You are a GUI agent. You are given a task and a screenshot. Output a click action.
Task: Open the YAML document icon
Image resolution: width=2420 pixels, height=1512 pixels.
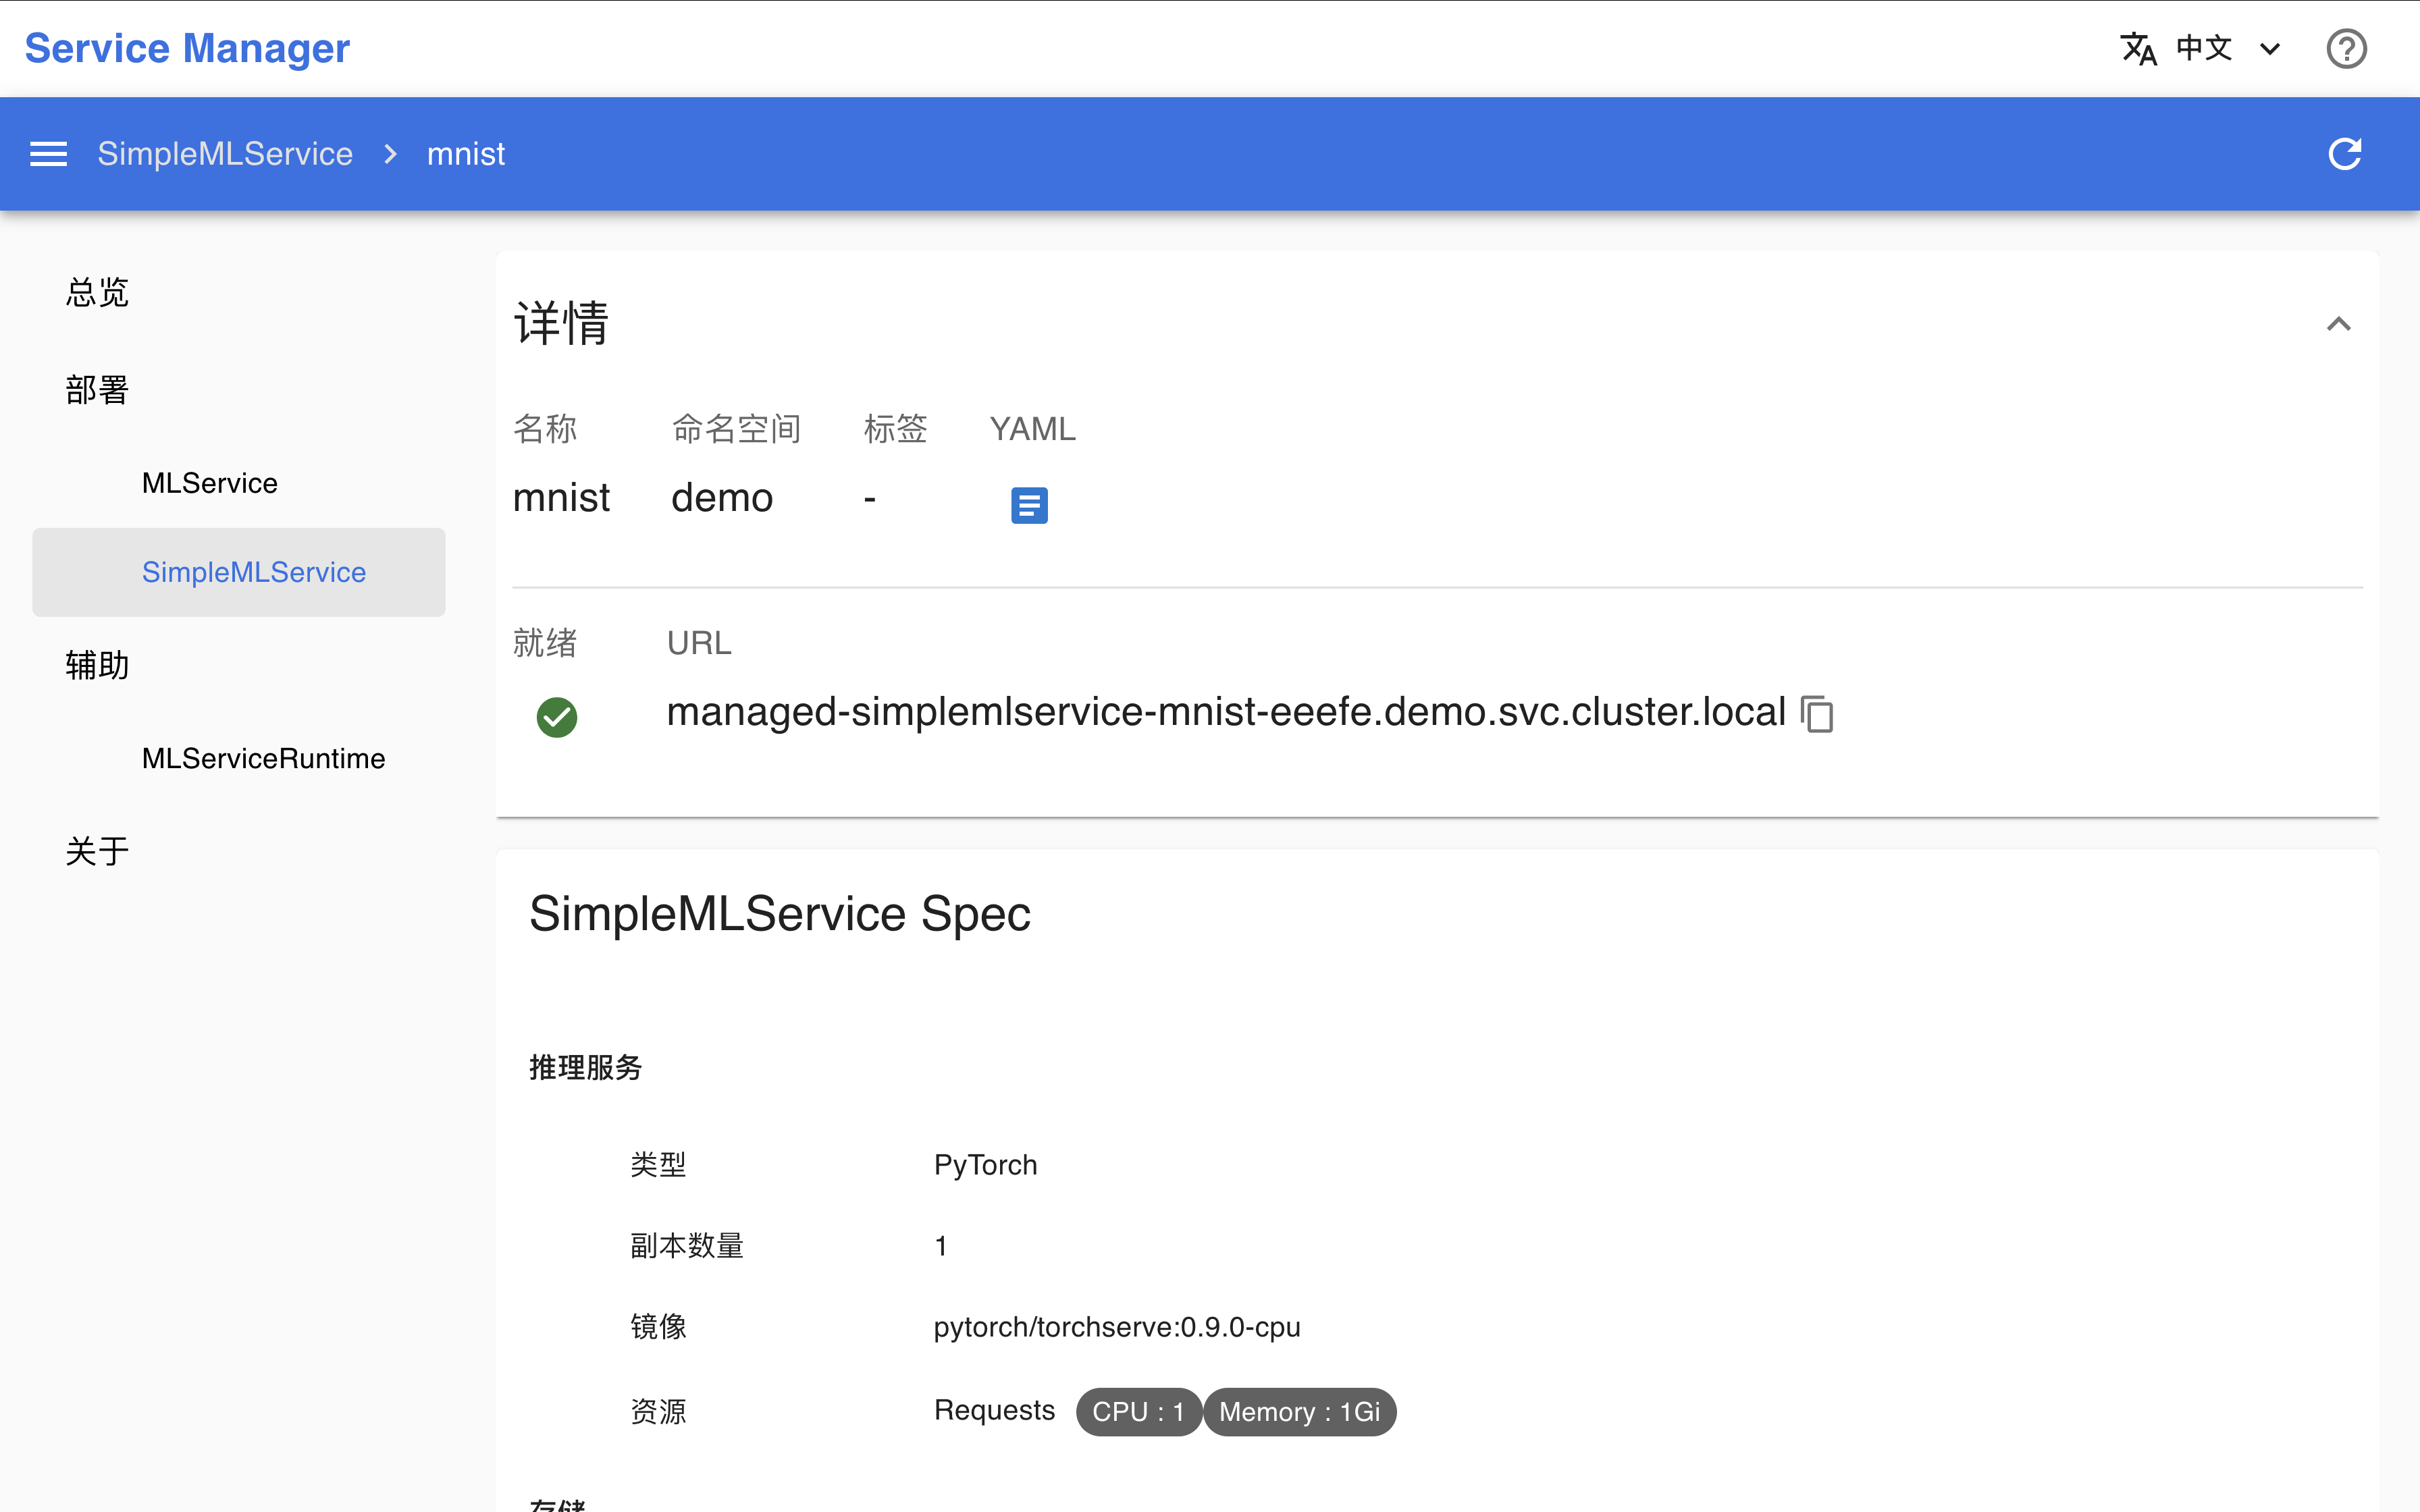pyautogui.click(x=1029, y=505)
